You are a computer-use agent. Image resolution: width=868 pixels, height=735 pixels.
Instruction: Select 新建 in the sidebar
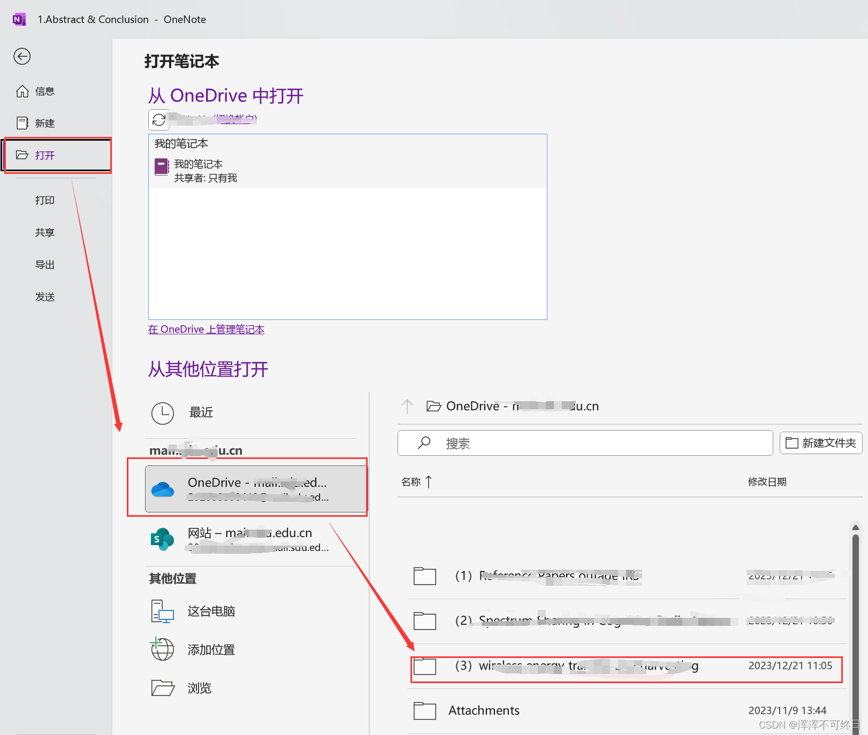44,124
